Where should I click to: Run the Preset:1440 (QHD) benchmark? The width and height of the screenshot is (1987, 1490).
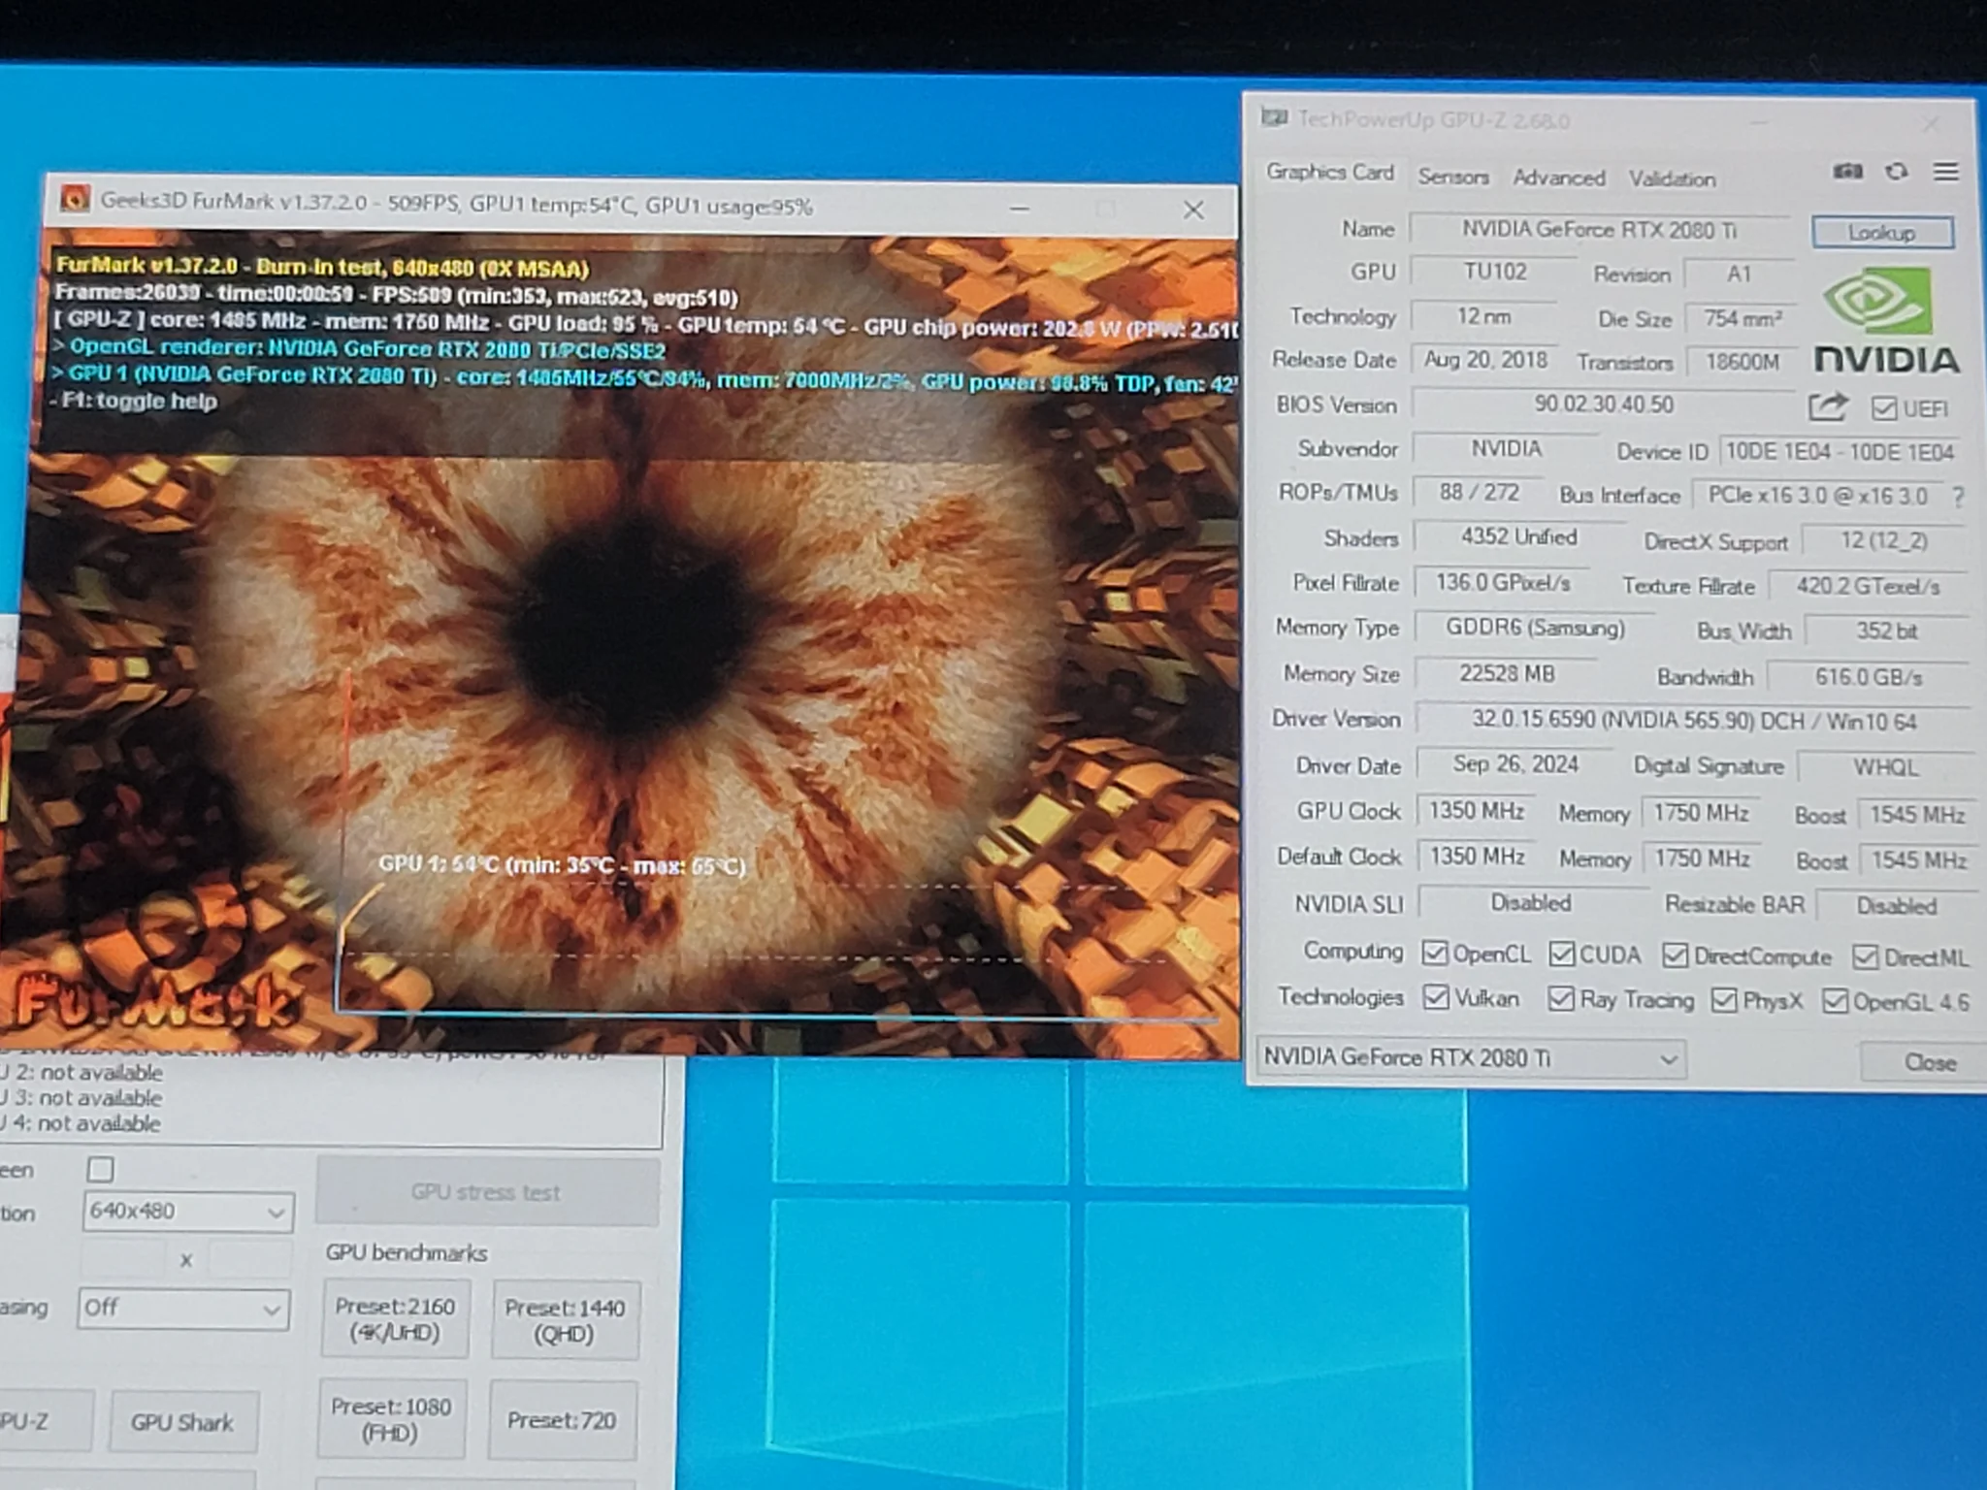coord(565,1320)
